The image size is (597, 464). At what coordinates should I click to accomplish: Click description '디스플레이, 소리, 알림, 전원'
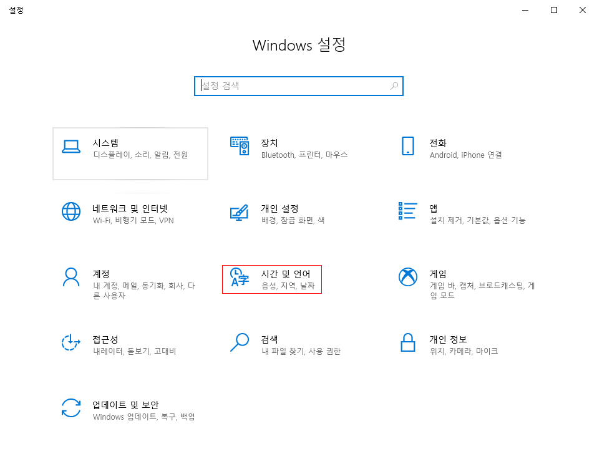[140, 155]
